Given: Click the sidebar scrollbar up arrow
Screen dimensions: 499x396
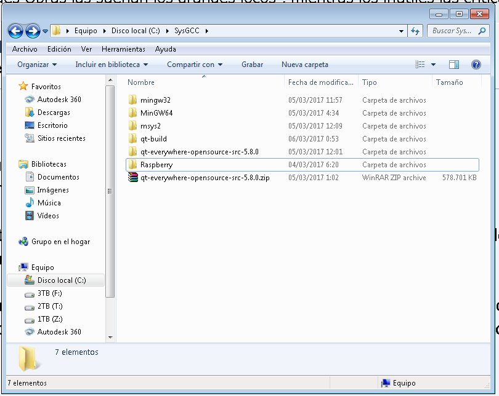Looking at the screenshot, I should coord(110,80).
